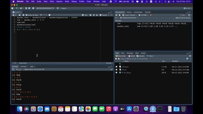Save the current script with disk icon

(23, 15)
